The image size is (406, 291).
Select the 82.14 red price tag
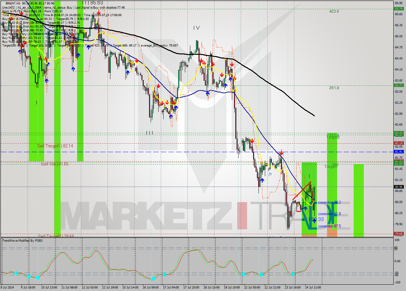398,143
